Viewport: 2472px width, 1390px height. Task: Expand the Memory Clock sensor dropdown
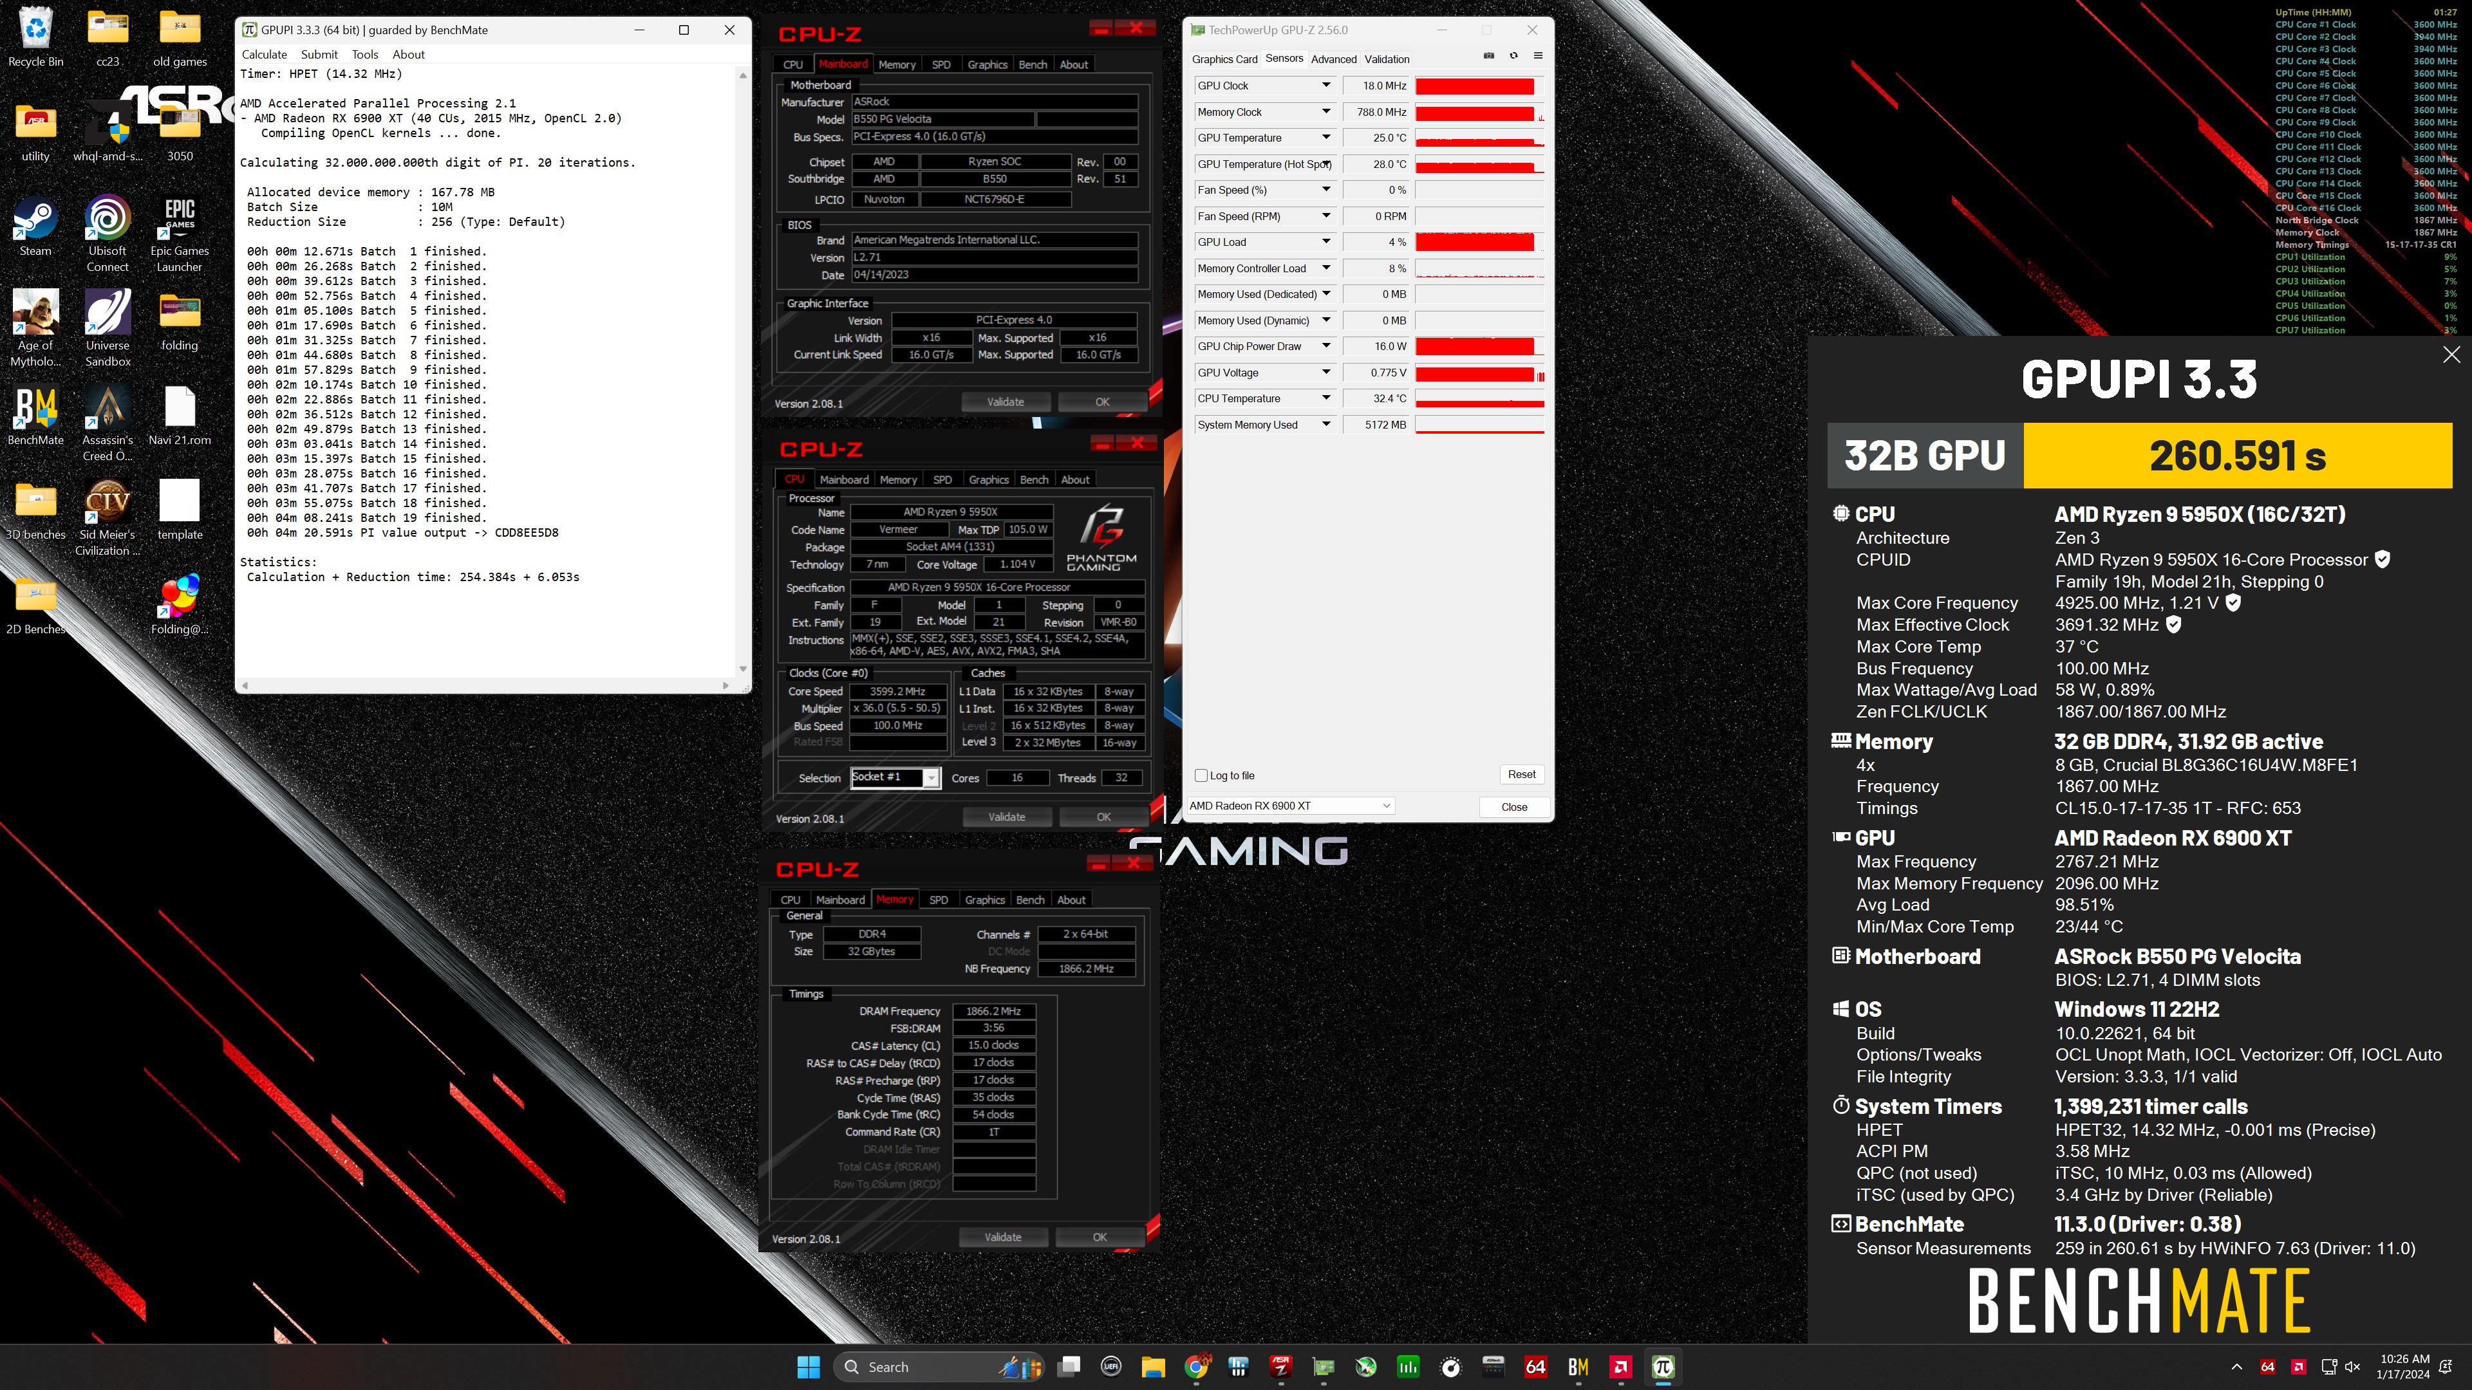pyautogui.click(x=1326, y=111)
